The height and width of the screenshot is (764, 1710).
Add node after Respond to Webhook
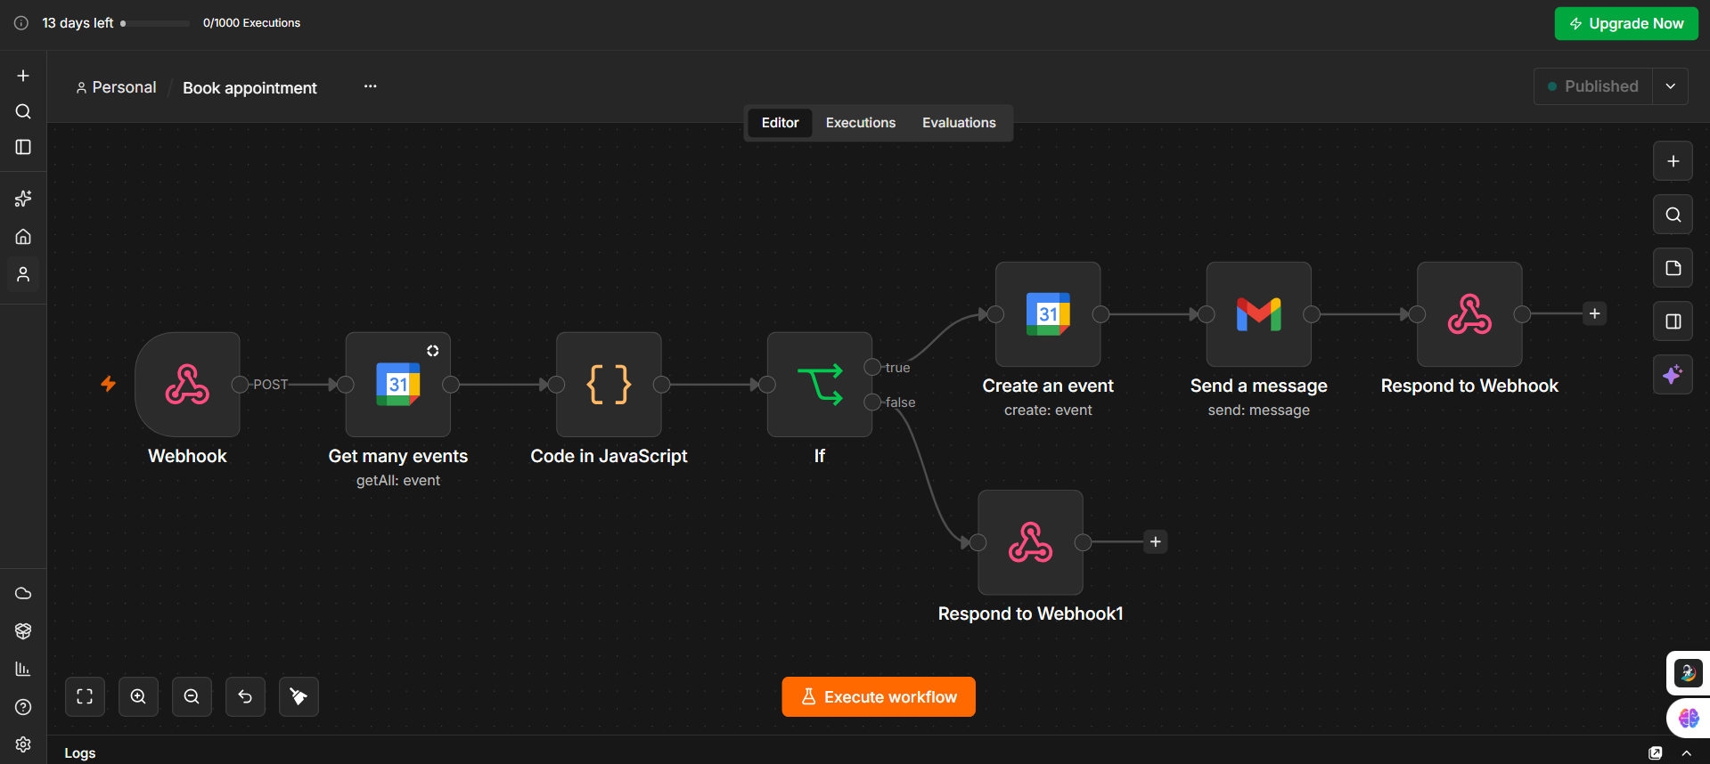click(1595, 313)
